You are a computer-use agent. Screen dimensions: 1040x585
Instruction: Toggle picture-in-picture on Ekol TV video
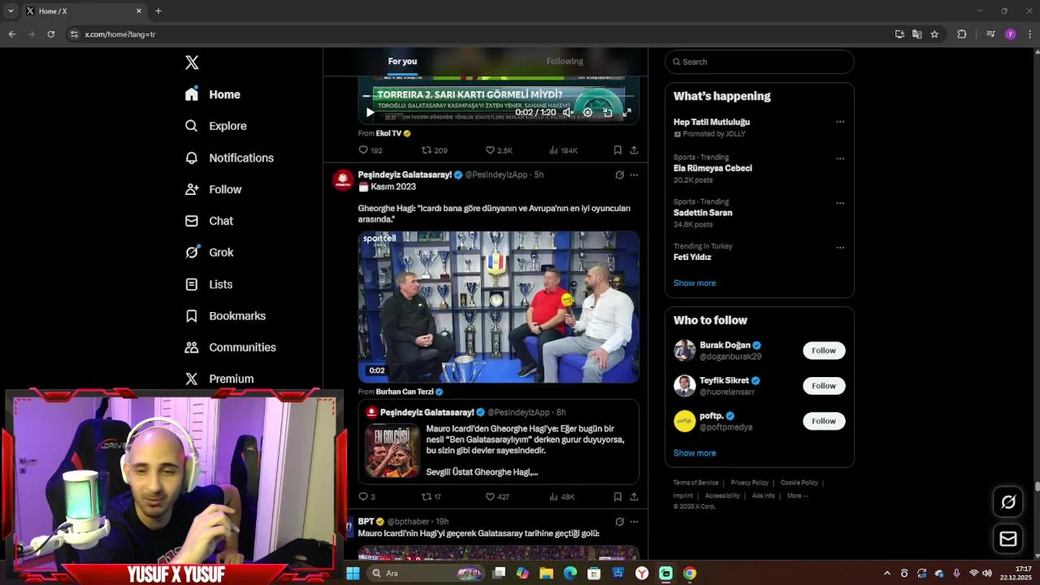607,113
